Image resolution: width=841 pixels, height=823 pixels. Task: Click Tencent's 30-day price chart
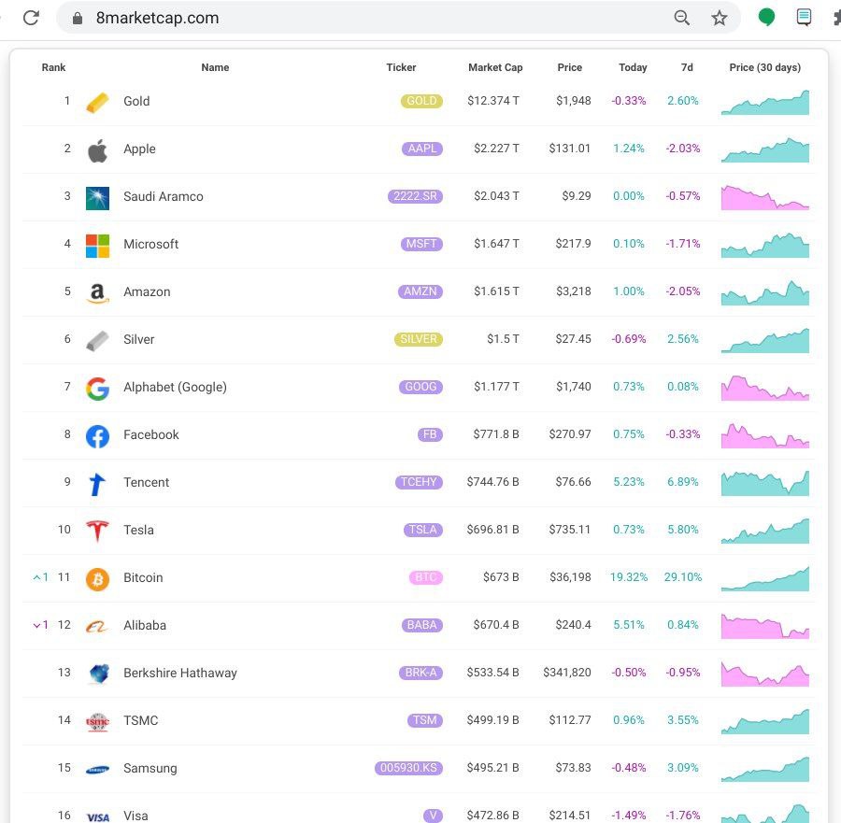[764, 483]
